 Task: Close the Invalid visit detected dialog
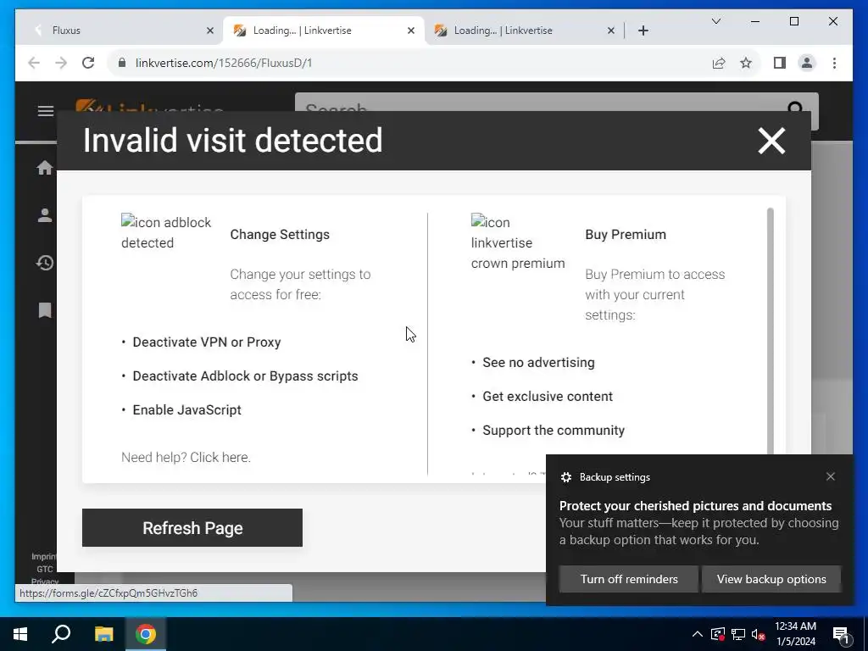pos(771,141)
